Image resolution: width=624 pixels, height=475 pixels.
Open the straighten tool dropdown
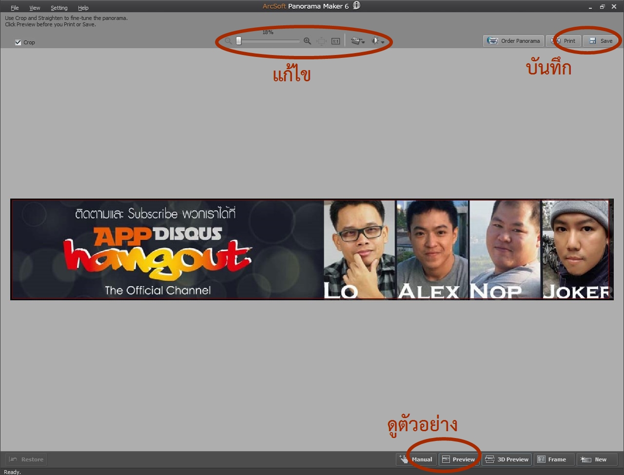tap(358, 41)
